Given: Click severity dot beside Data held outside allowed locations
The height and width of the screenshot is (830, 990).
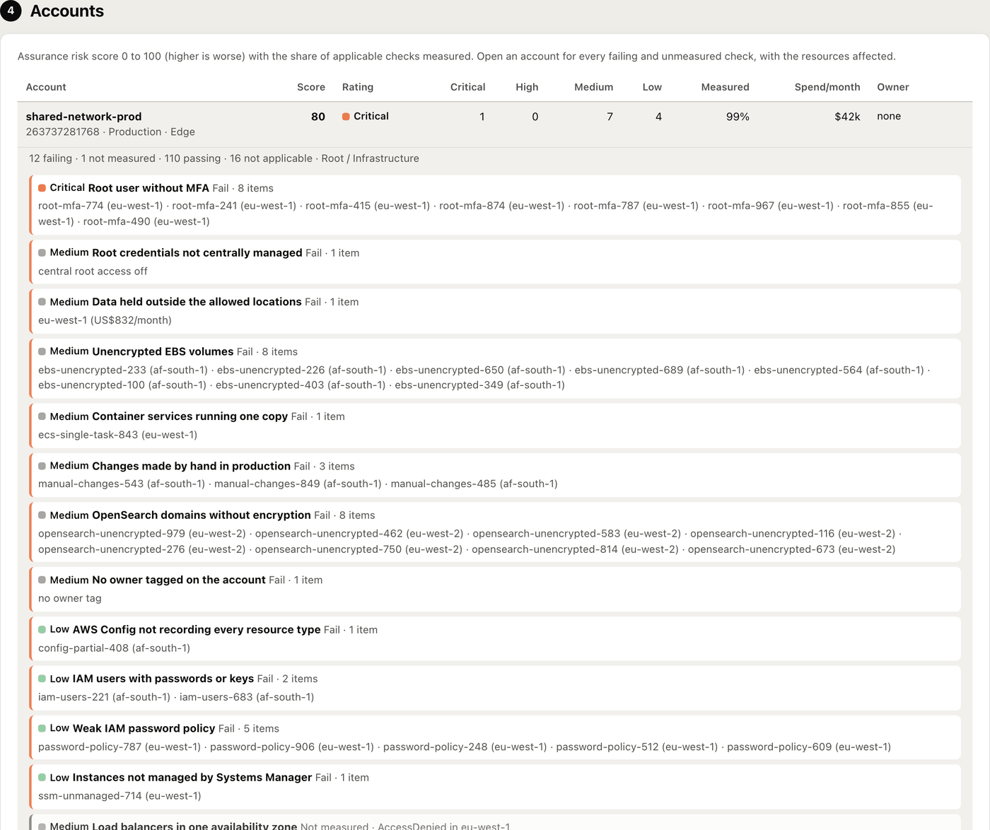Looking at the screenshot, I should [x=42, y=302].
